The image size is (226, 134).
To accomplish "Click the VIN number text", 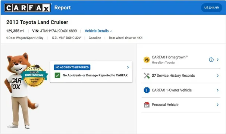I will click(x=59, y=31).
